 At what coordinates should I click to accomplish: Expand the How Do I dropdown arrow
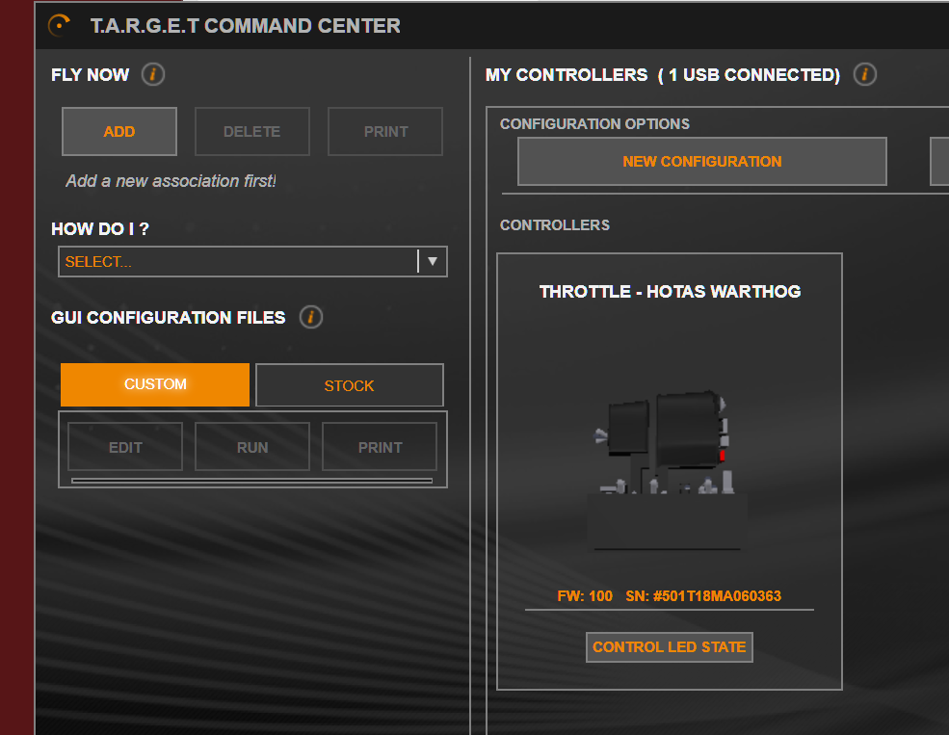[x=433, y=261]
